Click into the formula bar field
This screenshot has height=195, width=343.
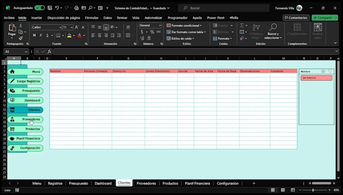(194, 52)
